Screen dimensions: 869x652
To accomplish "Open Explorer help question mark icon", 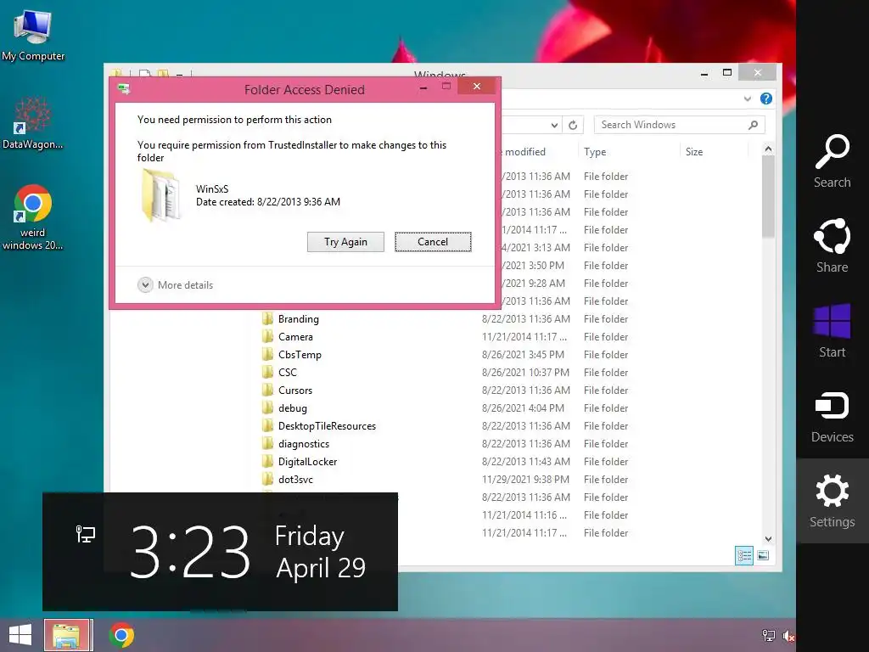I will pyautogui.click(x=766, y=98).
